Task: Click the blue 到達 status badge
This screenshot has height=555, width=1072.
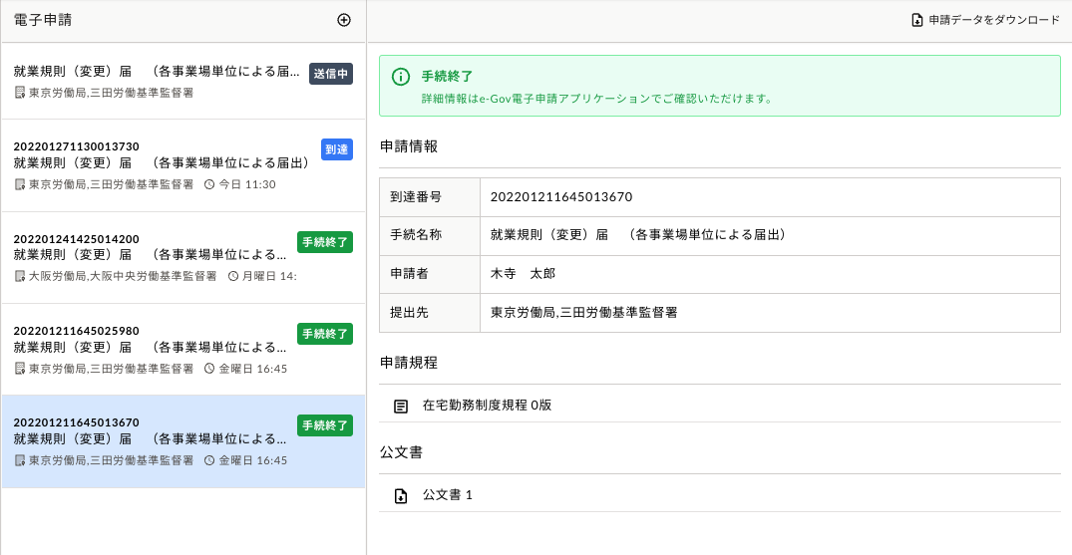Action: tap(337, 149)
